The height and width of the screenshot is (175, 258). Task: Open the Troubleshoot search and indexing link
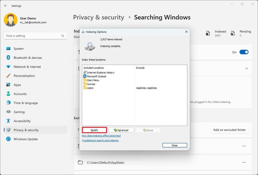[100, 140]
